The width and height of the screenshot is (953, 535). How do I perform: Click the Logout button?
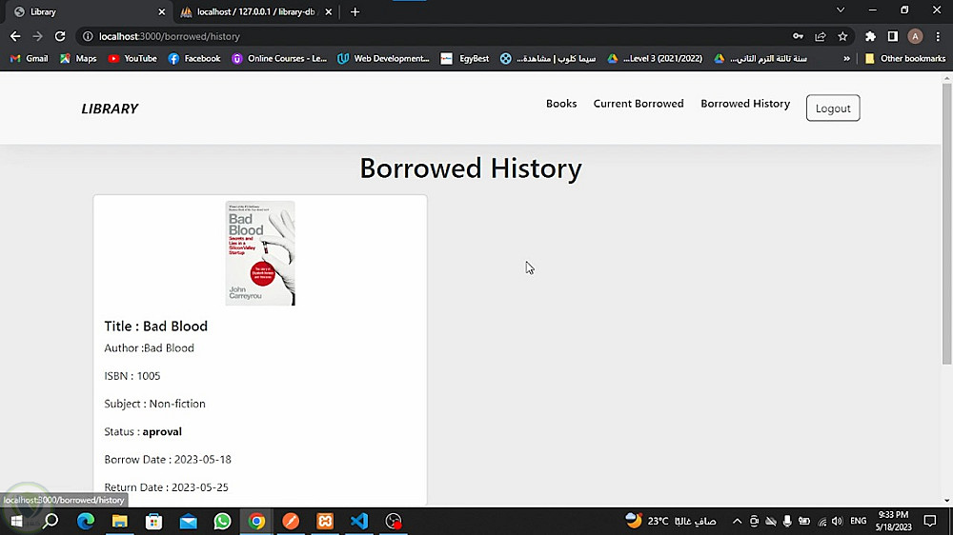click(x=833, y=109)
